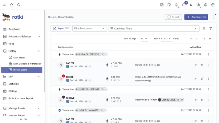Change currency via dollar sign icon

pyautogui.click(x=191, y=5)
